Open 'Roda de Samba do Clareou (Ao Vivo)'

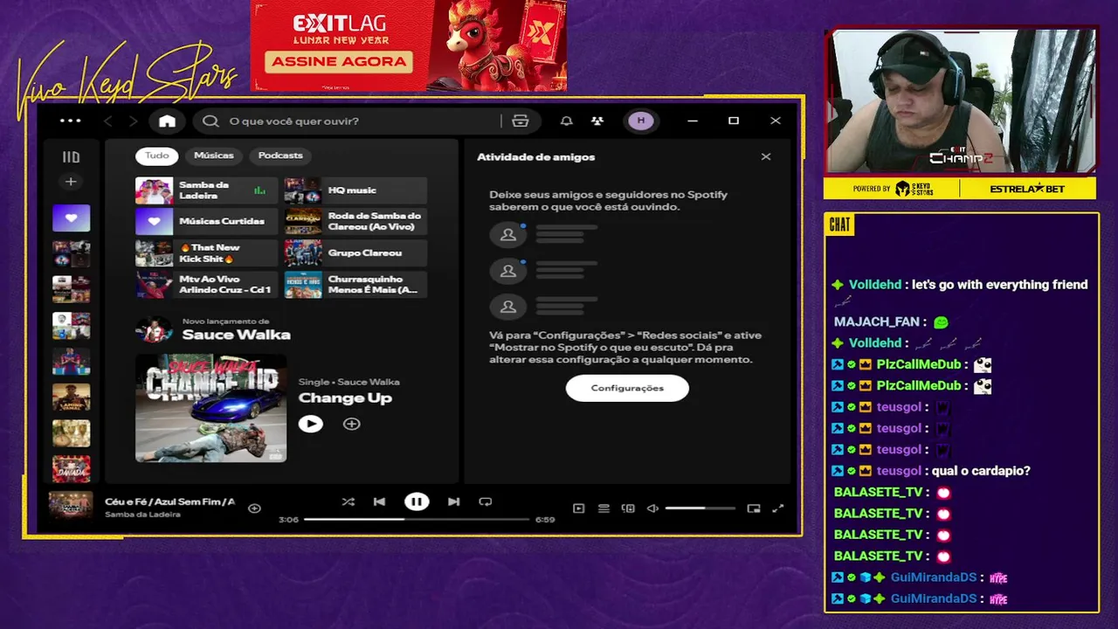coord(355,222)
